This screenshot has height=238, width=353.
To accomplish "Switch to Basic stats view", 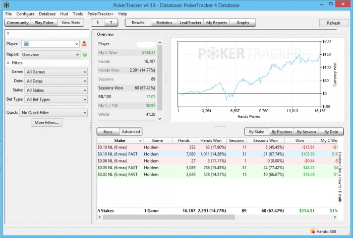I will point(108,131).
